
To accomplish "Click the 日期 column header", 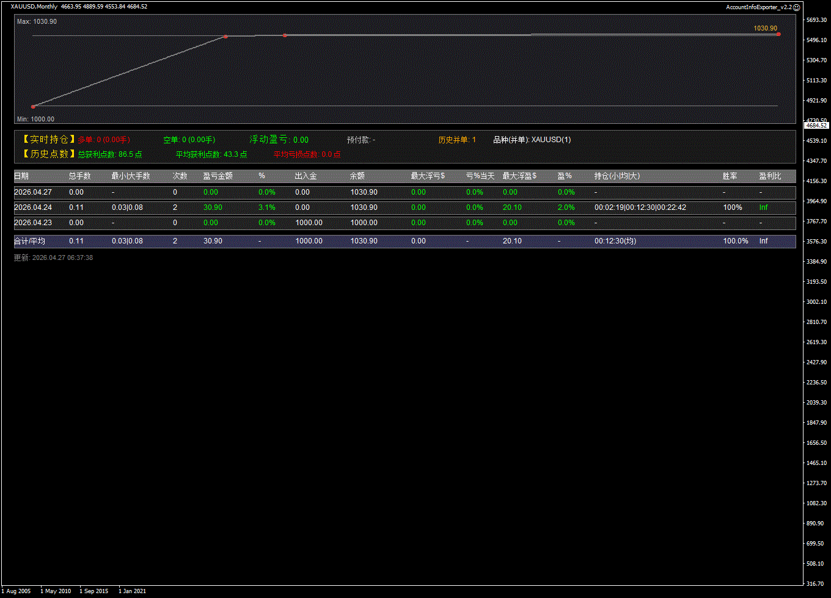I will pos(21,176).
